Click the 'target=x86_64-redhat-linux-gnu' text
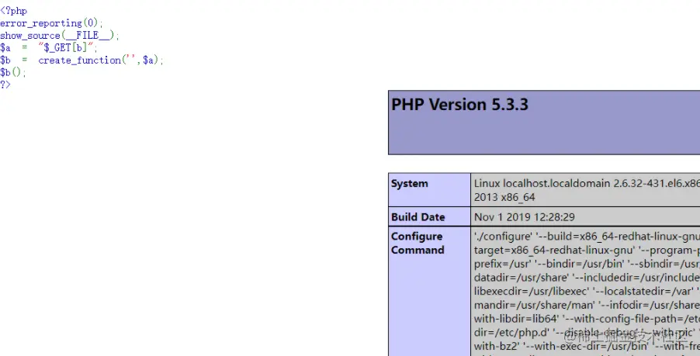This screenshot has width=700, height=356. [x=554, y=251]
